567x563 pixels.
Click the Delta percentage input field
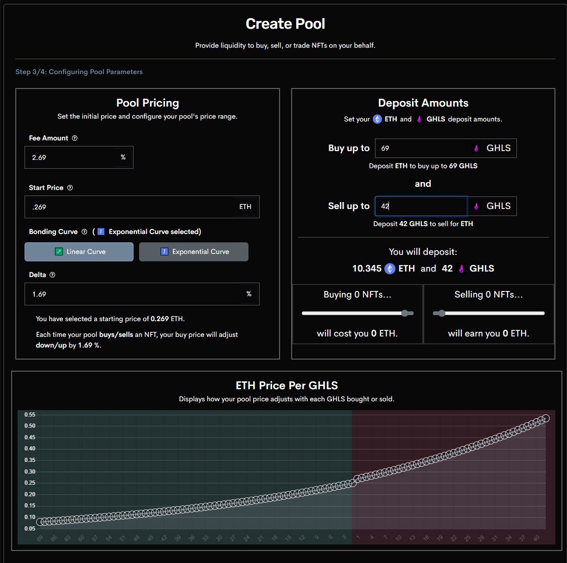click(x=134, y=294)
